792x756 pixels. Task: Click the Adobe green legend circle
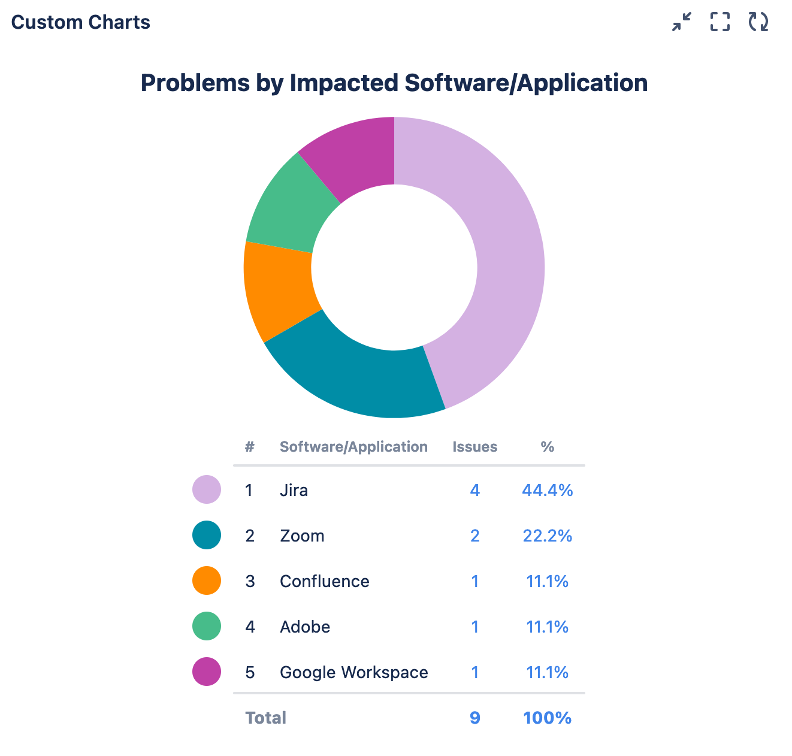coord(207,626)
